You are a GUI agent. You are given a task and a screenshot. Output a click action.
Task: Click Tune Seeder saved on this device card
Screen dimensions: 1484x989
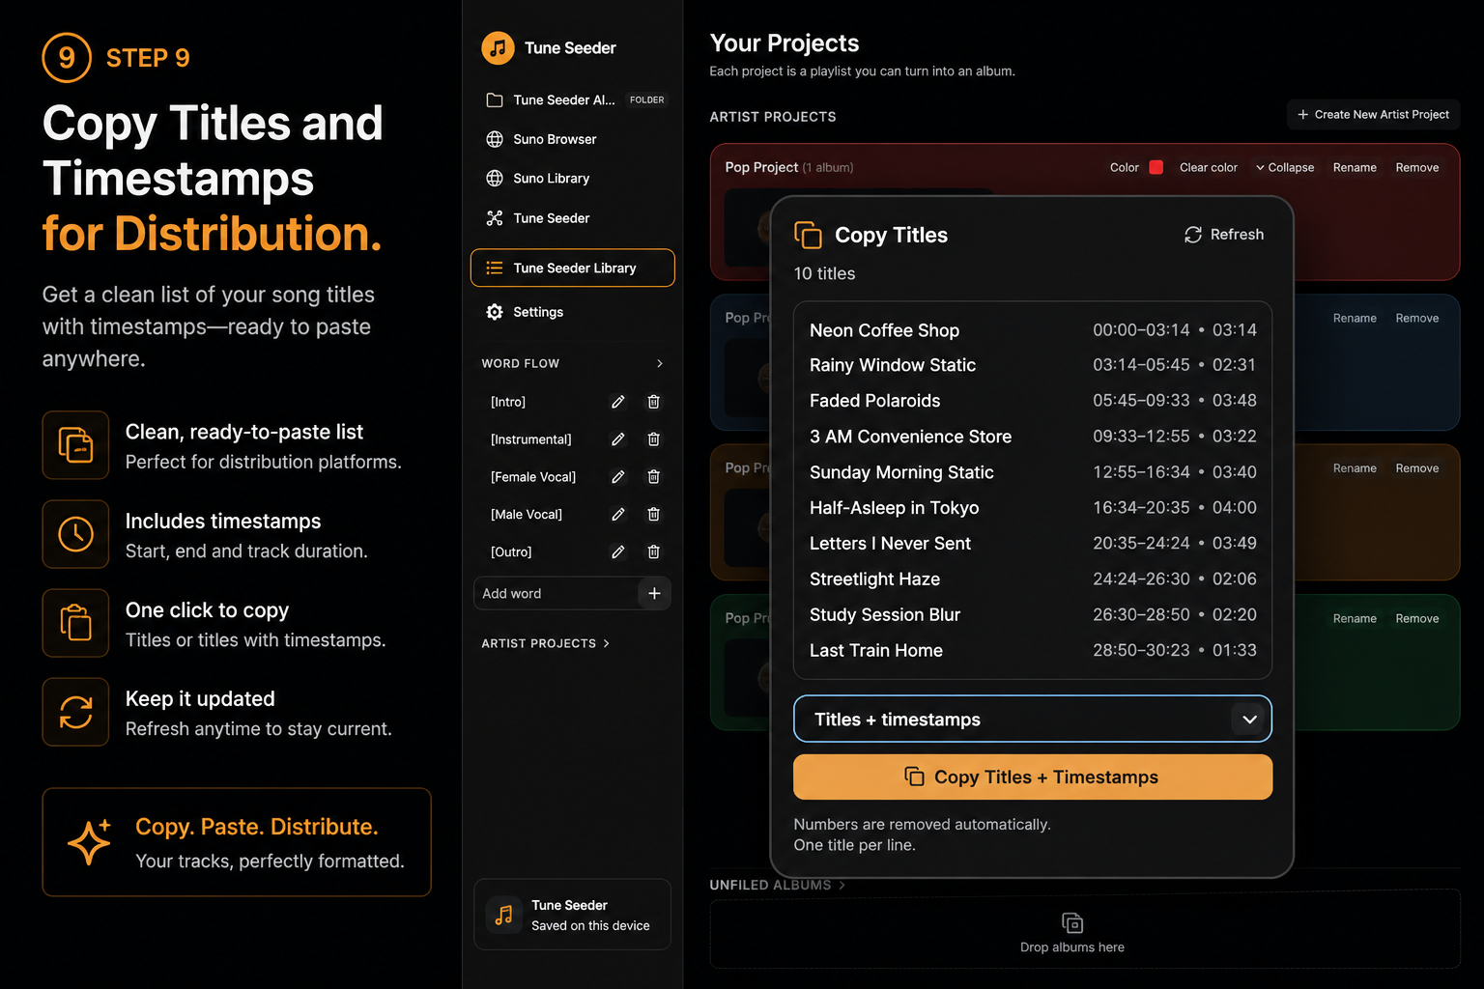572,915
